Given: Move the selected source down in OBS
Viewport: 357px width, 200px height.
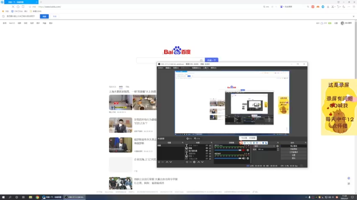Looking at the screenshot, I should [202, 162].
